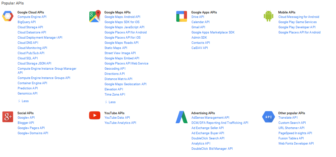Open the Translate API link
Screen dimensions: 336x157
[x=288, y=118]
